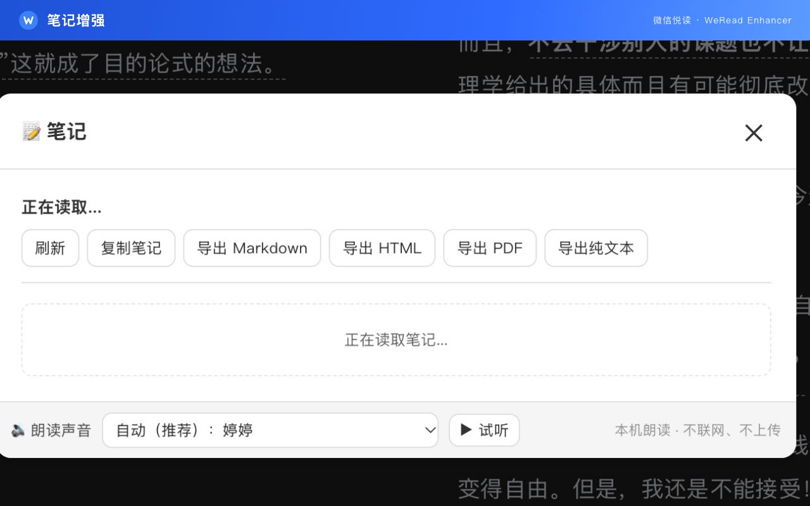This screenshot has width=810, height=506.
Task: Click the 正在读取... status heading
Action: (x=61, y=207)
